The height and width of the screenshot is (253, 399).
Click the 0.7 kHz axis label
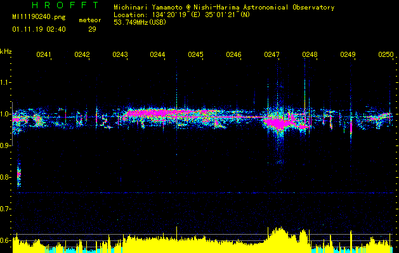point(5,209)
